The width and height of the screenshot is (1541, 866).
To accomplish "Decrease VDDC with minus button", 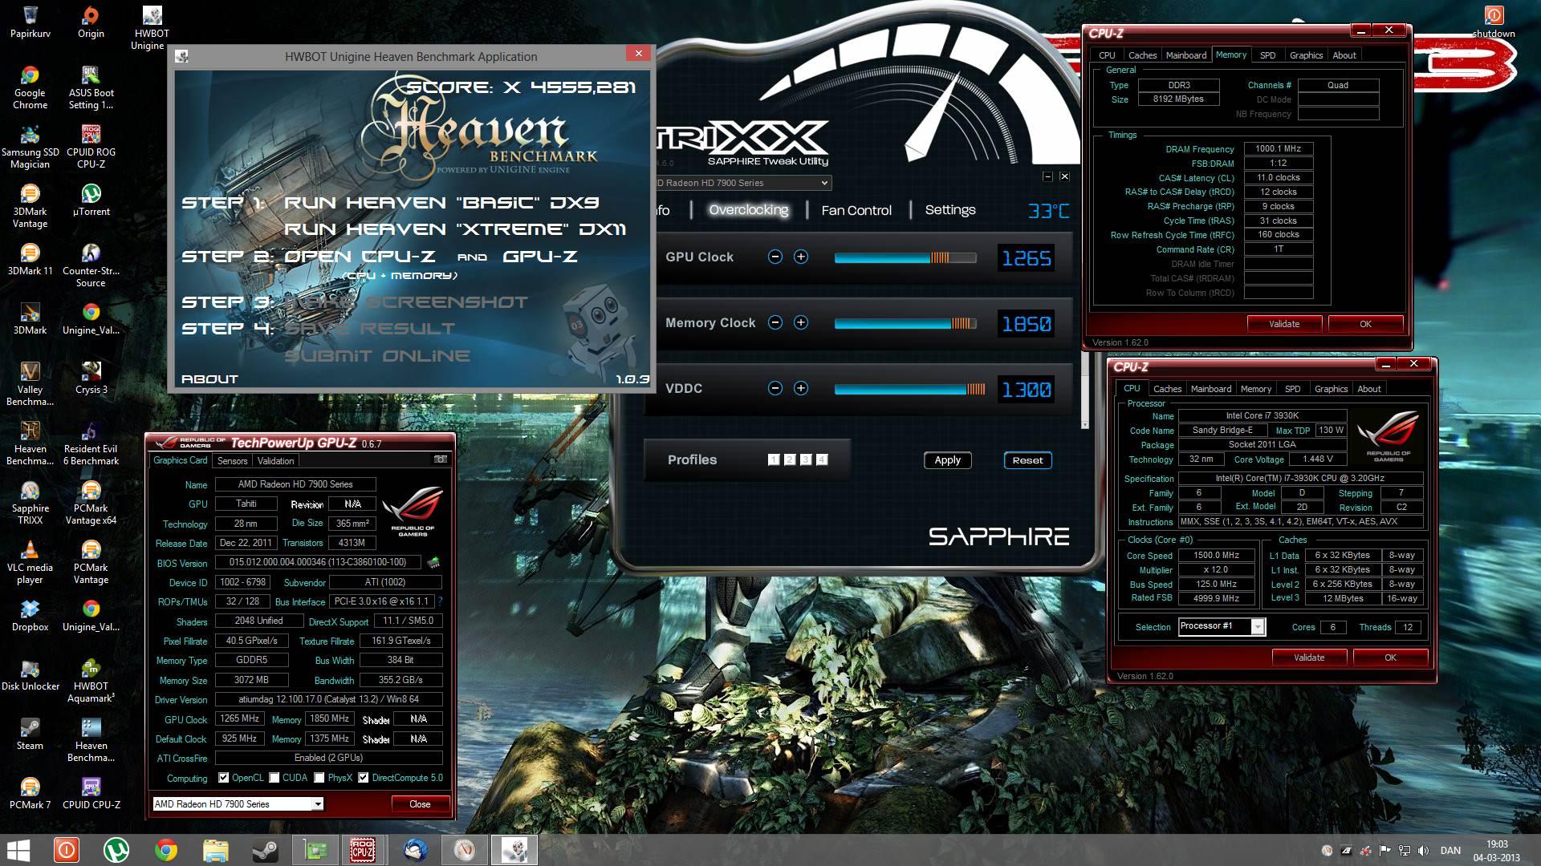I will click(x=775, y=388).
